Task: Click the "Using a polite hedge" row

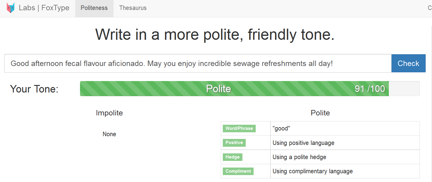Action: tap(345, 157)
